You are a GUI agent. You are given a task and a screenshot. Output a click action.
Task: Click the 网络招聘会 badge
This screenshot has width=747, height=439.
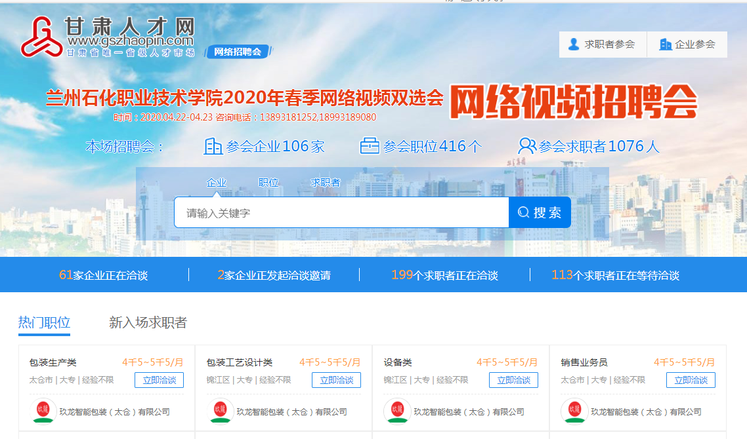tap(238, 52)
